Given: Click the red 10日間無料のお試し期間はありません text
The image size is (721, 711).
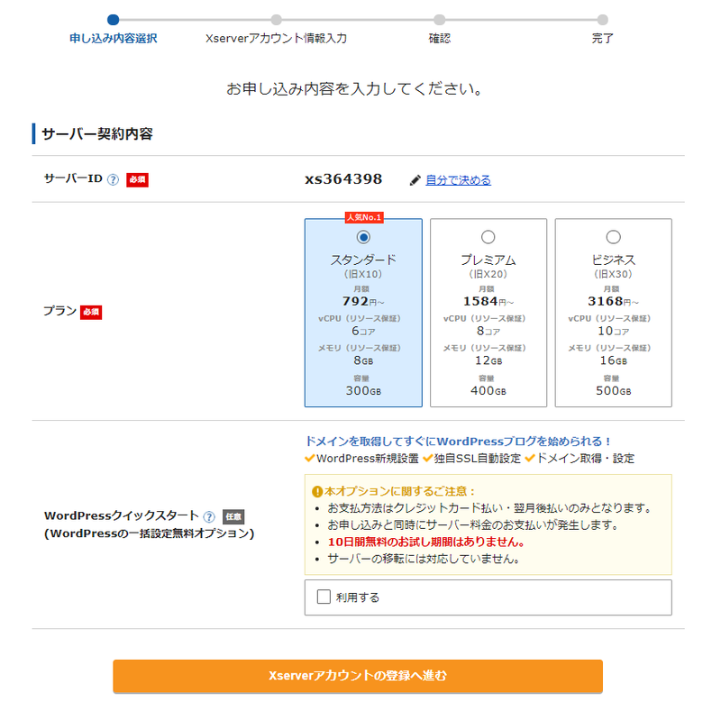Looking at the screenshot, I should tap(426, 542).
